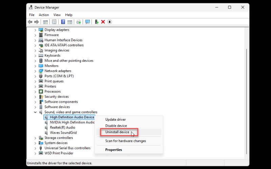Click the mouse icon beside Mice entry

click(x=41, y=61)
